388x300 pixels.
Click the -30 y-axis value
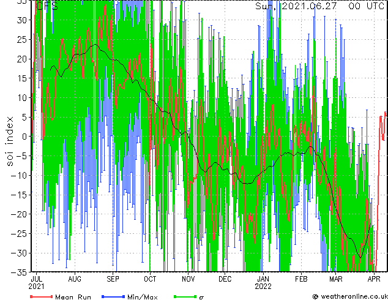[x=18, y=253]
